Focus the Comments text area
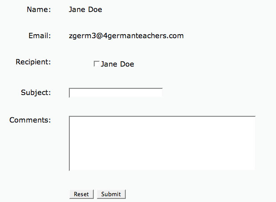Image resolution: width=276 pixels, height=202 pixels. coord(162,143)
